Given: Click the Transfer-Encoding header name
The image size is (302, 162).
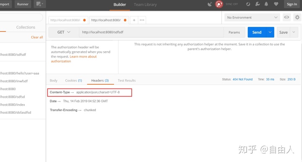Looking at the screenshot, I should [x=64, y=110].
